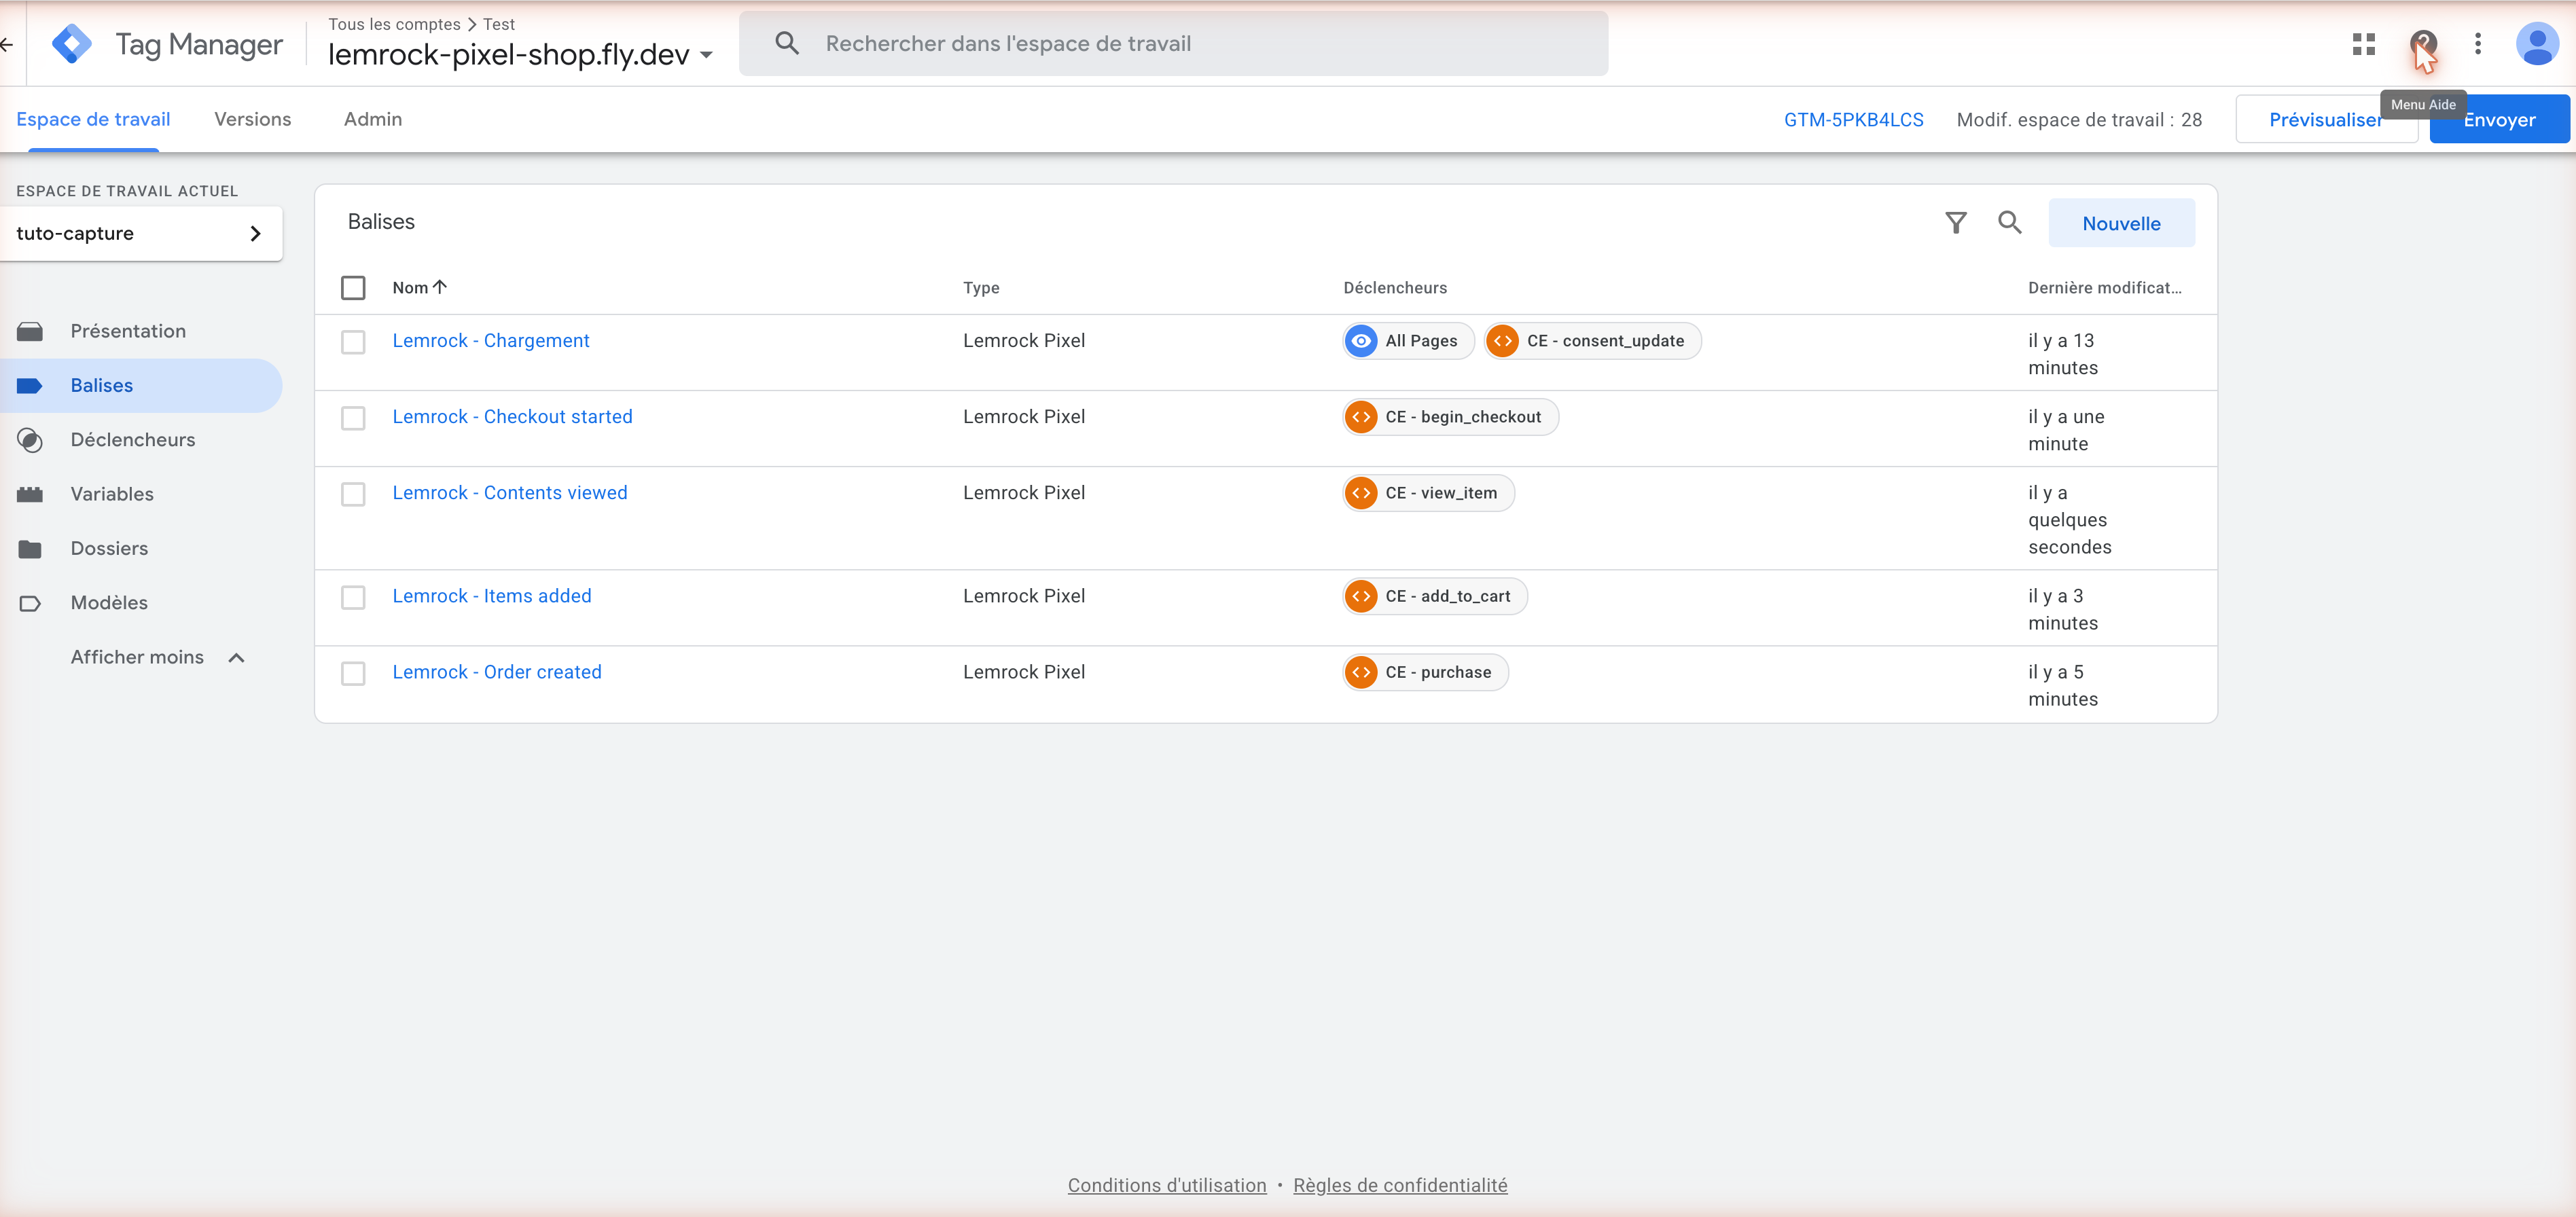Open the Google apps grid icon
This screenshot has height=1217, width=2576.
coord(2363,44)
